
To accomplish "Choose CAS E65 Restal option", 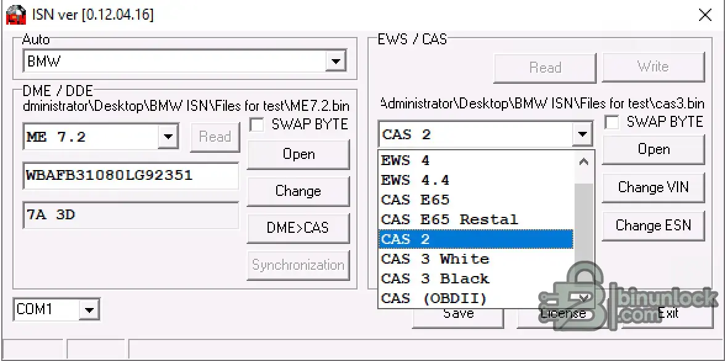I will [476, 219].
